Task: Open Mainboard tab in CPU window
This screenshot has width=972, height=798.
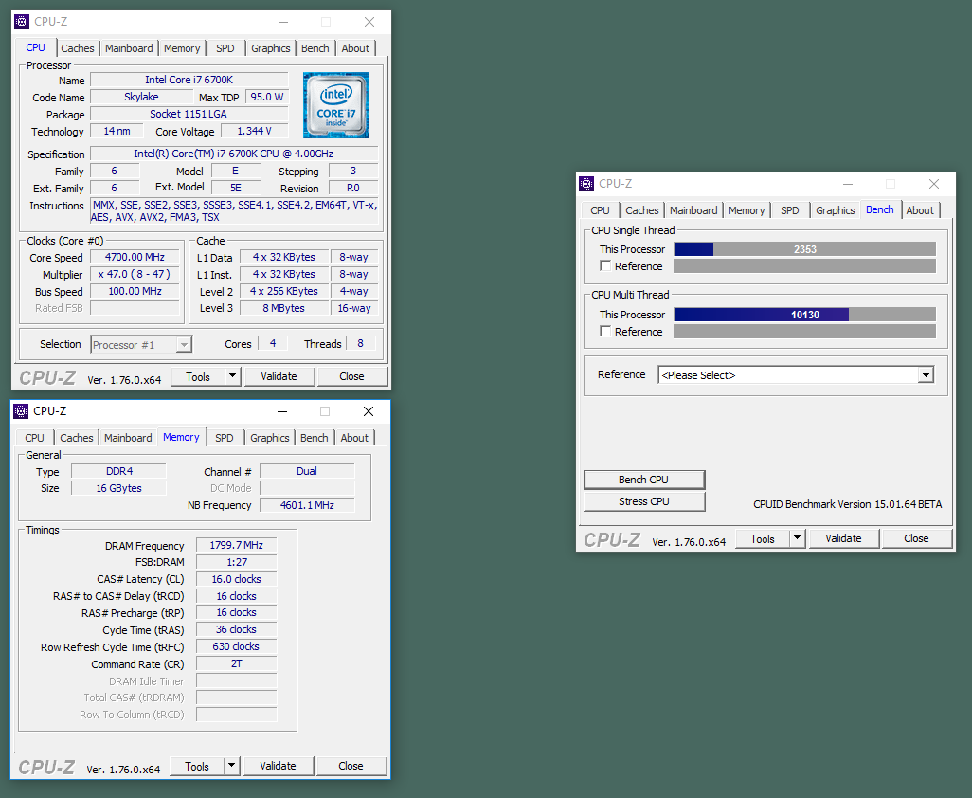Action: (x=129, y=48)
